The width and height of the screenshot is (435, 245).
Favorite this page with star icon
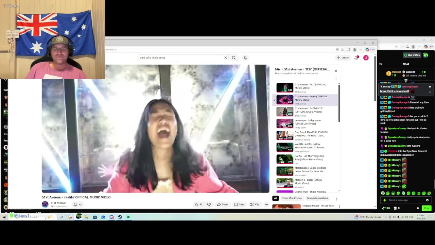[x=342, y=49]
